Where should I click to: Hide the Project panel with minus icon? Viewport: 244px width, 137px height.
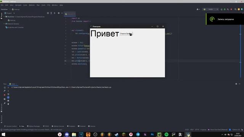pos(62,13)
